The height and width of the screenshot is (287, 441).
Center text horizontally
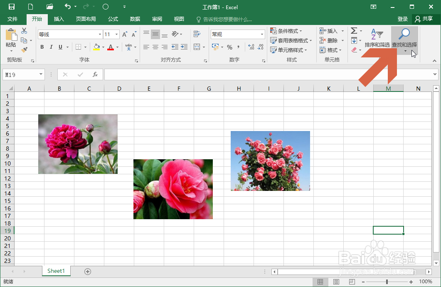155,47
